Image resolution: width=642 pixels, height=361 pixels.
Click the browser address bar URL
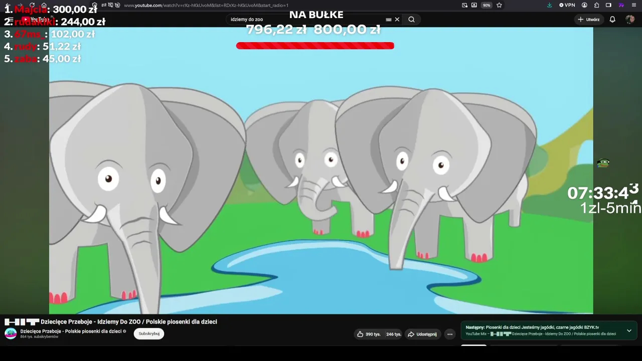pos(206,5)
